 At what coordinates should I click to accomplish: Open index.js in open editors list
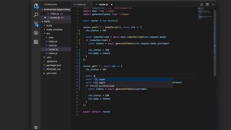coord(56,14)
